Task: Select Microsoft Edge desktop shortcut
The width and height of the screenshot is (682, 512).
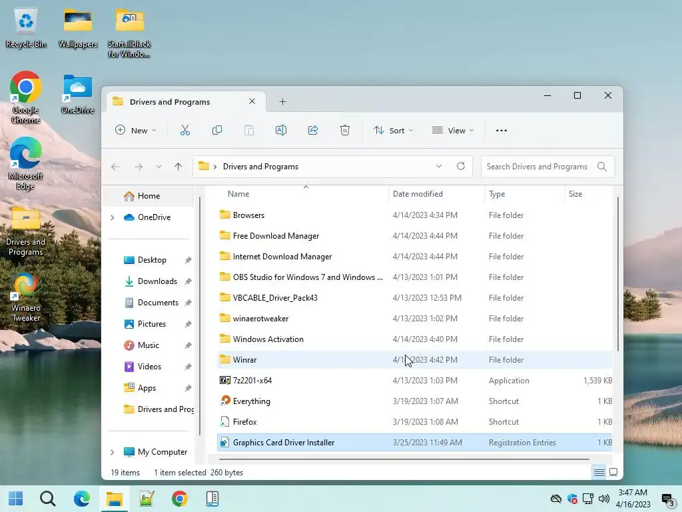Action: pos(26,163)
